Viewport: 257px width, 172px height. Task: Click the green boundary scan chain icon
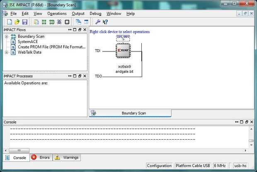coord(52,22)
